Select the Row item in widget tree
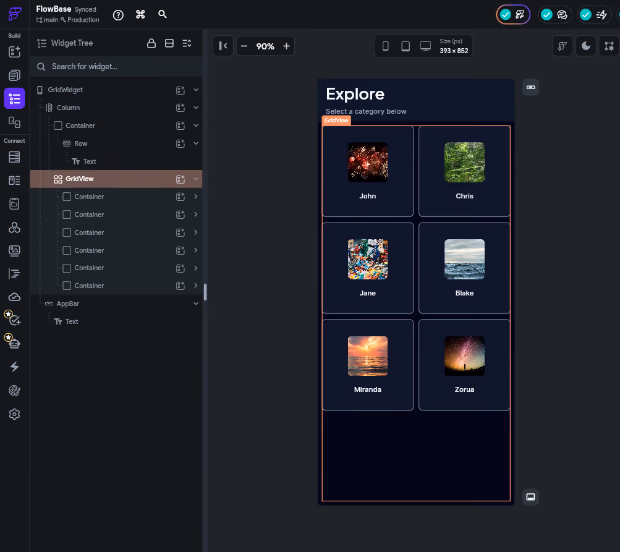 (x=80, y=143)
